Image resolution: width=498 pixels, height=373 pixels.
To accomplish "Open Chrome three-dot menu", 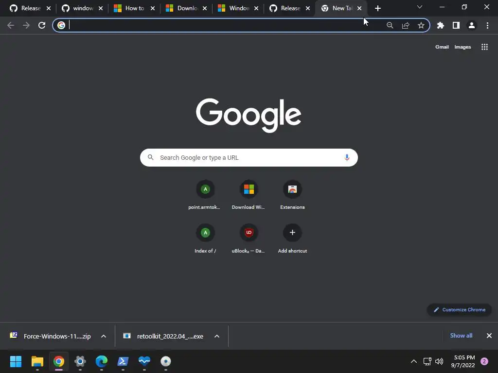I will (487, 25).
